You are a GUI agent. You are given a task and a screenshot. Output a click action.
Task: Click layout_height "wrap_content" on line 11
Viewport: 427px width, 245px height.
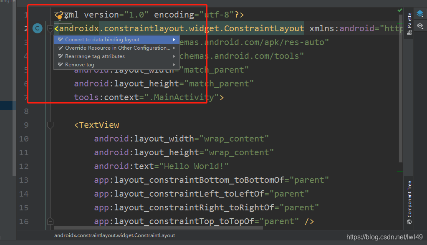pyautogui.click(x=239, y=152)
